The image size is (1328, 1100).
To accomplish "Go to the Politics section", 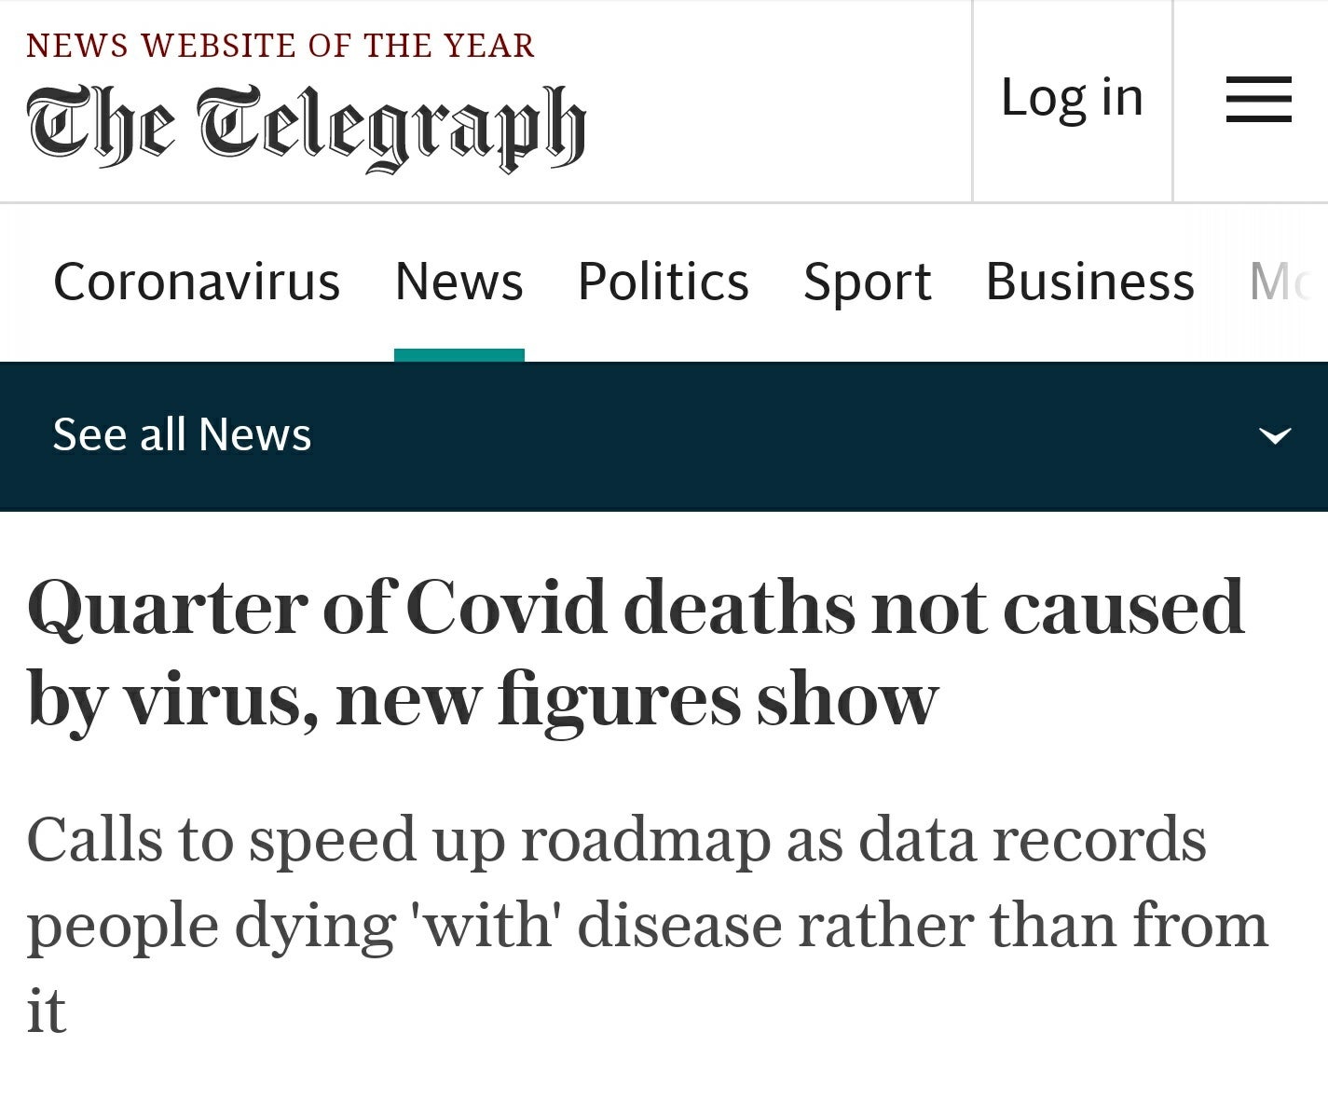I will pyautogui.click(x=663, y=282).
